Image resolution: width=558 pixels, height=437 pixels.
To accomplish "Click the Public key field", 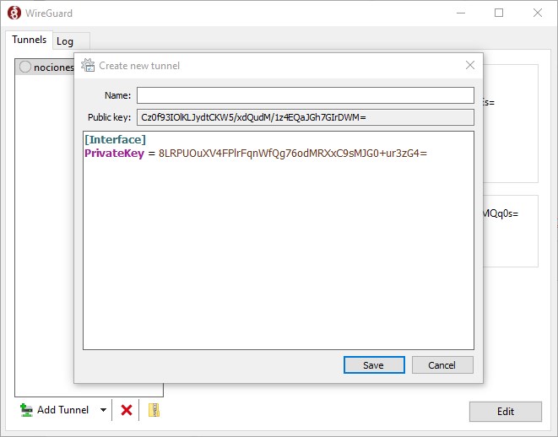I will 306,117.
